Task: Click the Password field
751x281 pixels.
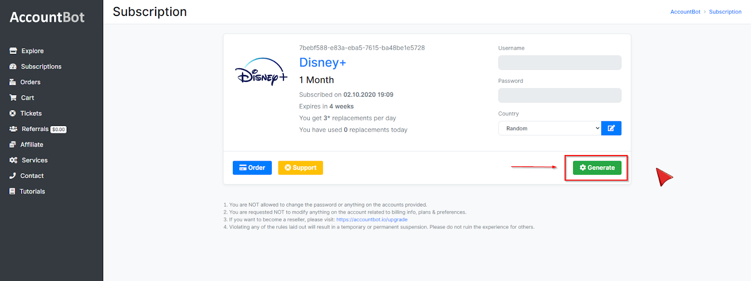Action: tap(559, 96)
